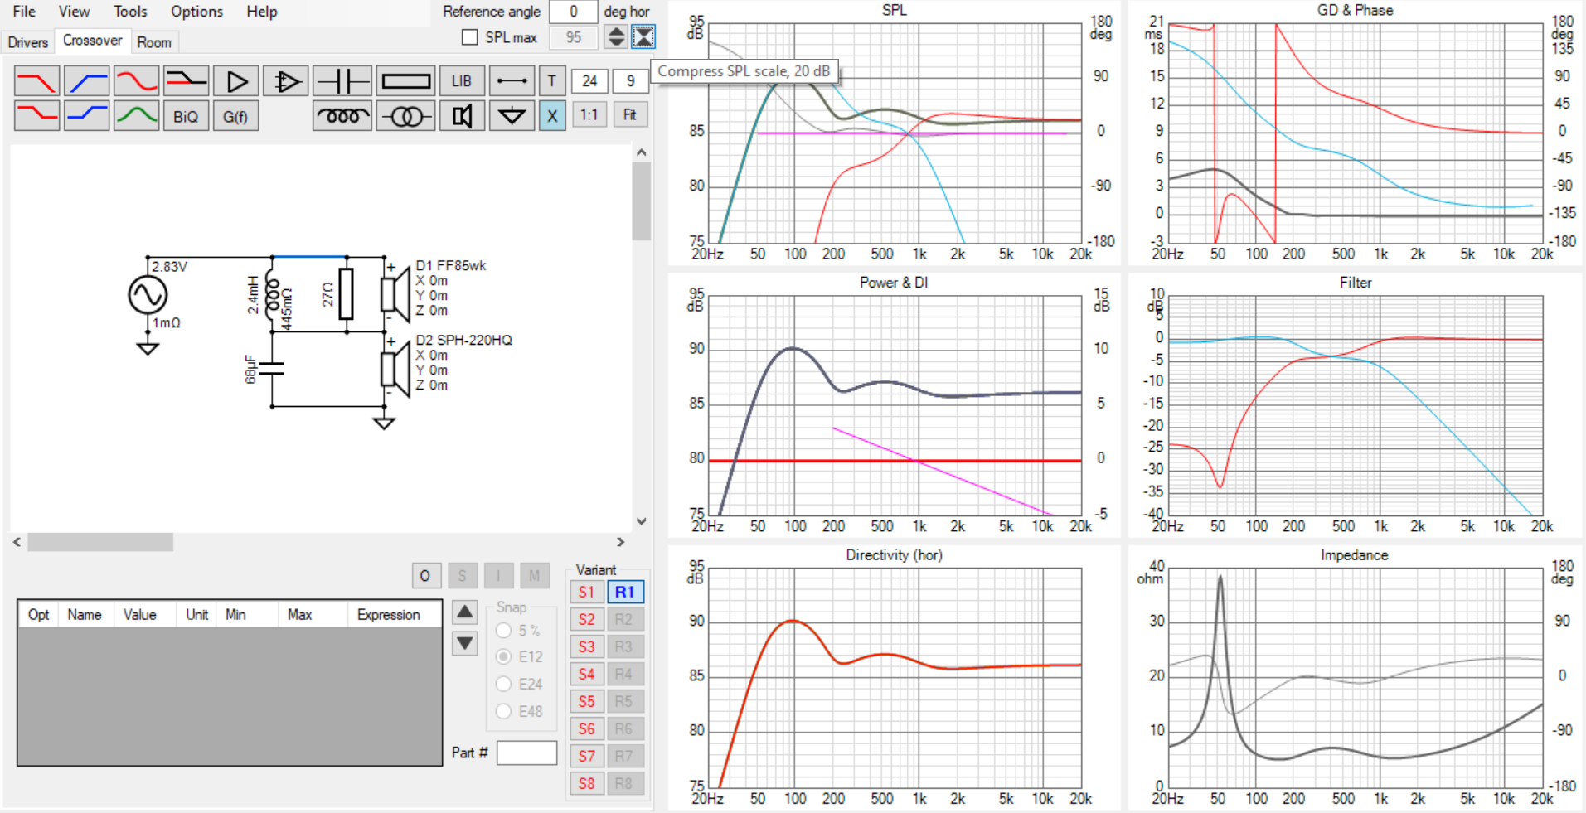Toggle the O optimizer button
Screen dimensions: 1586x813
(425, 575)
